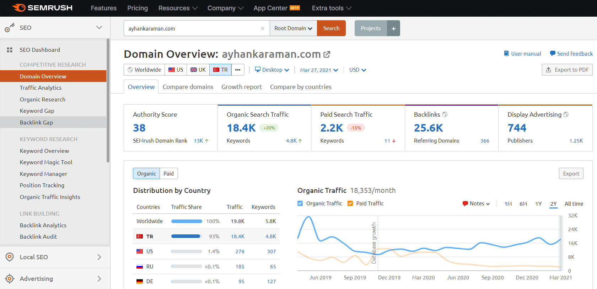
Task: Click the Advertising target icon
Action: click(x=10, y=279)
